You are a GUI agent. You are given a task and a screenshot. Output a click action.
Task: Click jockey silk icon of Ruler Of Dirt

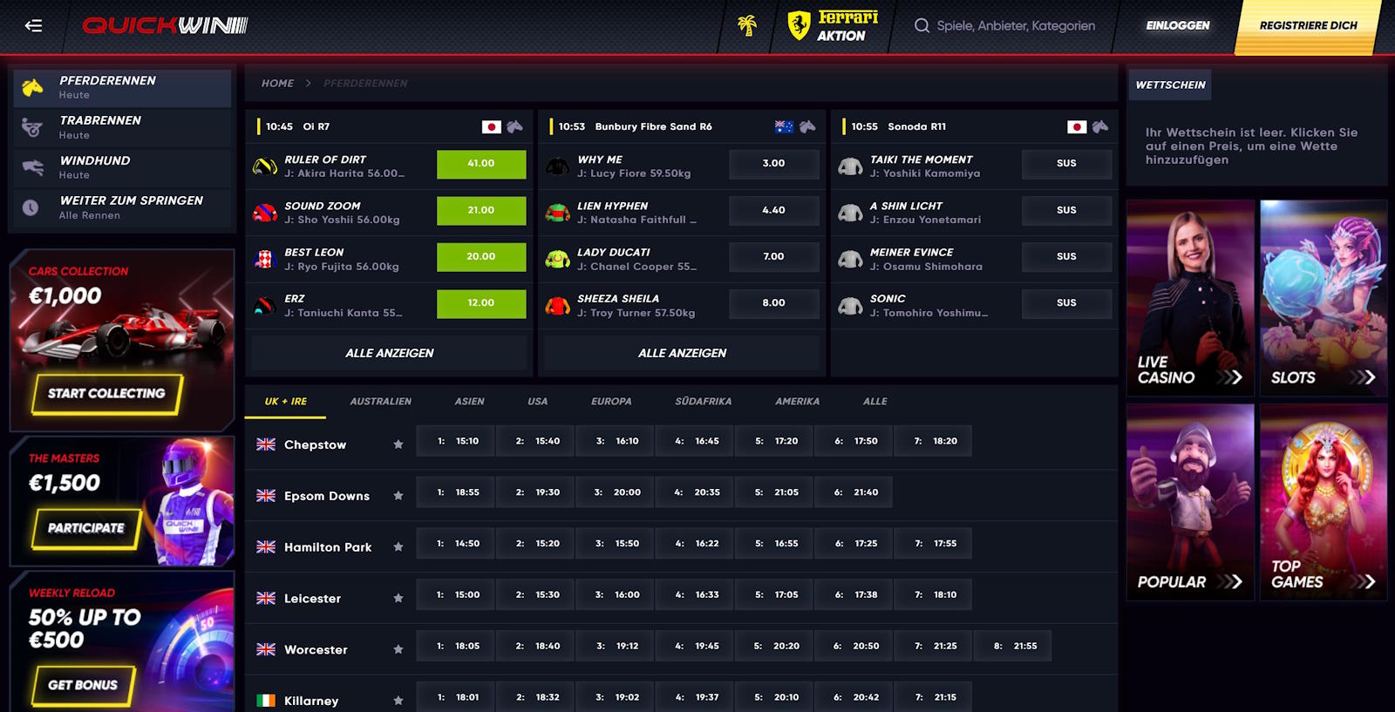click(x=265, y=166)
